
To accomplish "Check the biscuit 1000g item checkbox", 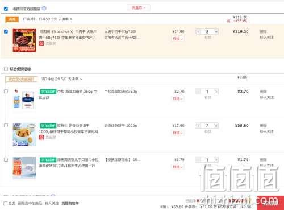I will pos(6,126).
